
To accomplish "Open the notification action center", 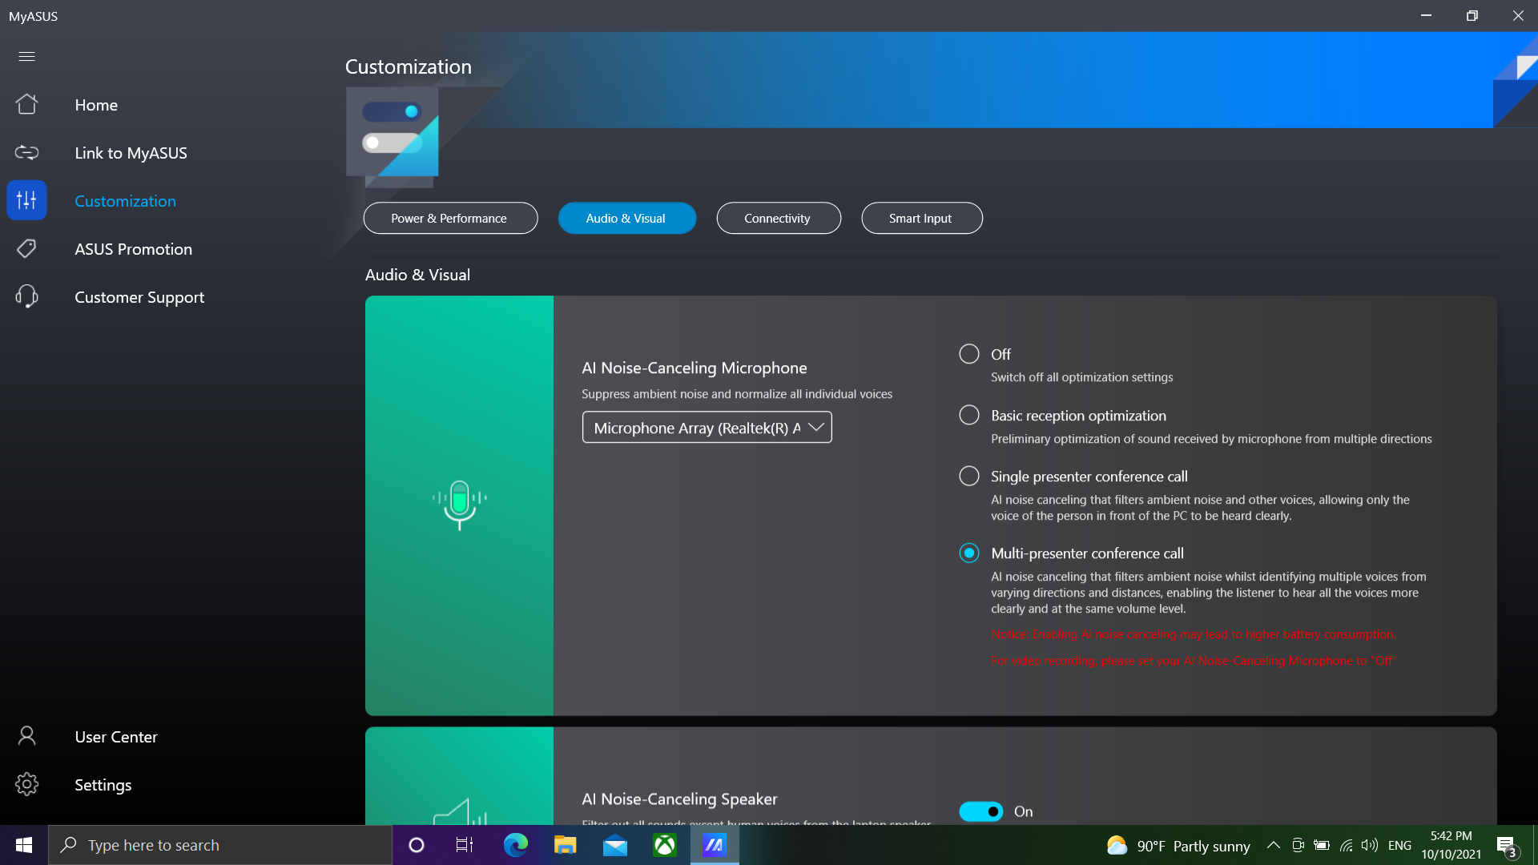I will 1507,847.
